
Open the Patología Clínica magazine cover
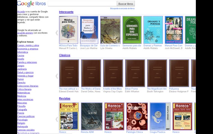click(137, 116)
